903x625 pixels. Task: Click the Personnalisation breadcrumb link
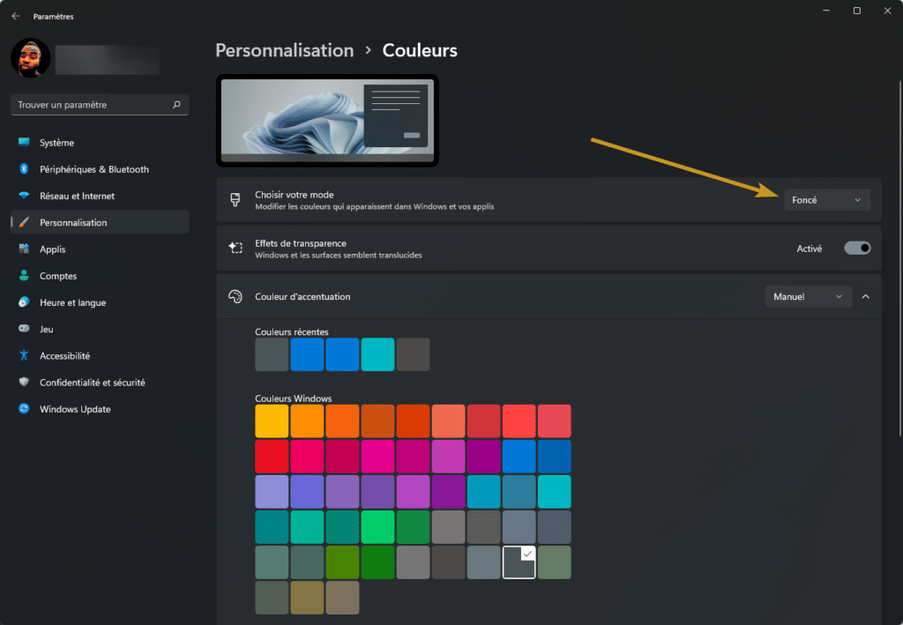point(285,50)
